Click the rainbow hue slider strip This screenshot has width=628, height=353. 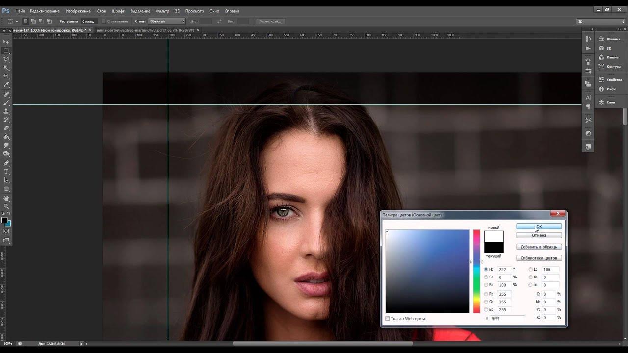[x=476, y=271]
